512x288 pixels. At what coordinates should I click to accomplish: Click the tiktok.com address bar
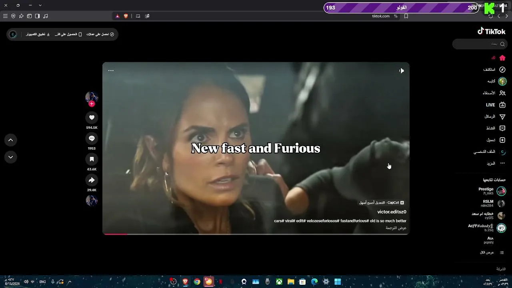pyautogui.click(x=381, y=16)
